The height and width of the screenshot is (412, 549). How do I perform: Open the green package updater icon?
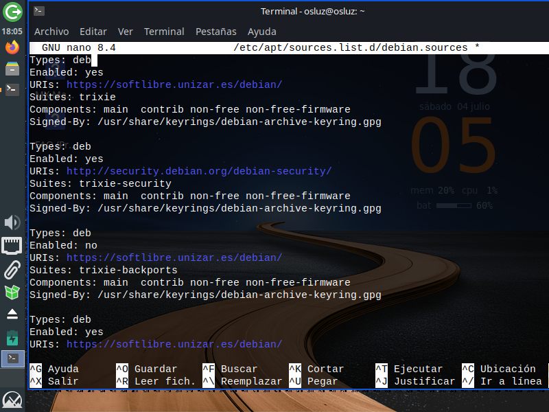12,293
